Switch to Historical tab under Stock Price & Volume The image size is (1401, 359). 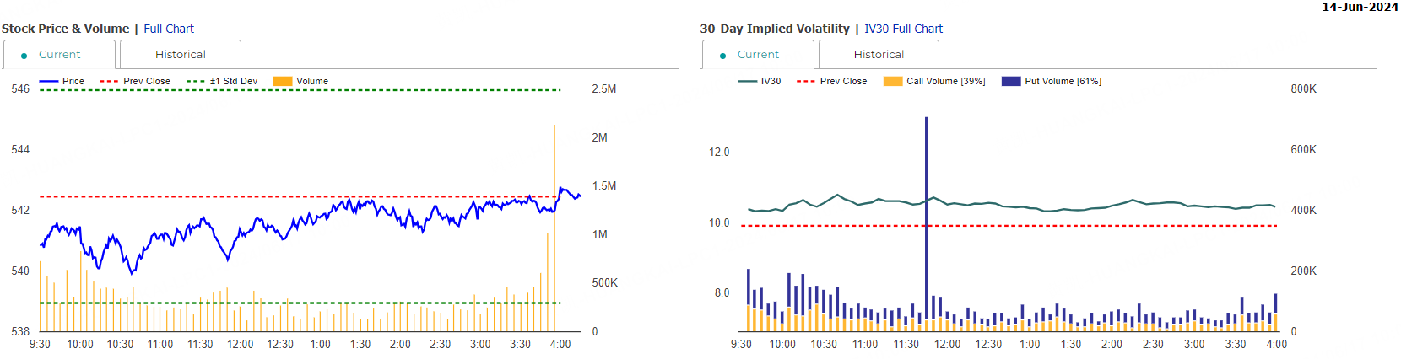click(x=180, y=55)
